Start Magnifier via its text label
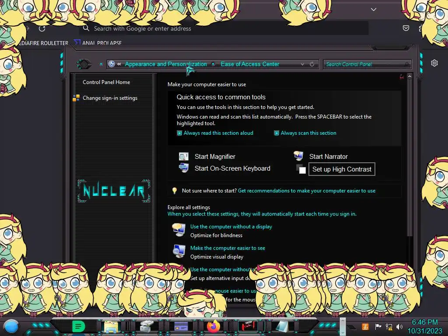Screen dimensions: 448x336 [215, 157]
